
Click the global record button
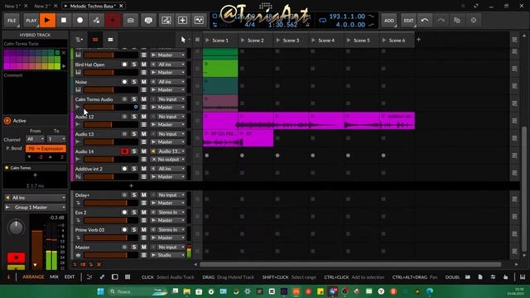79,20
